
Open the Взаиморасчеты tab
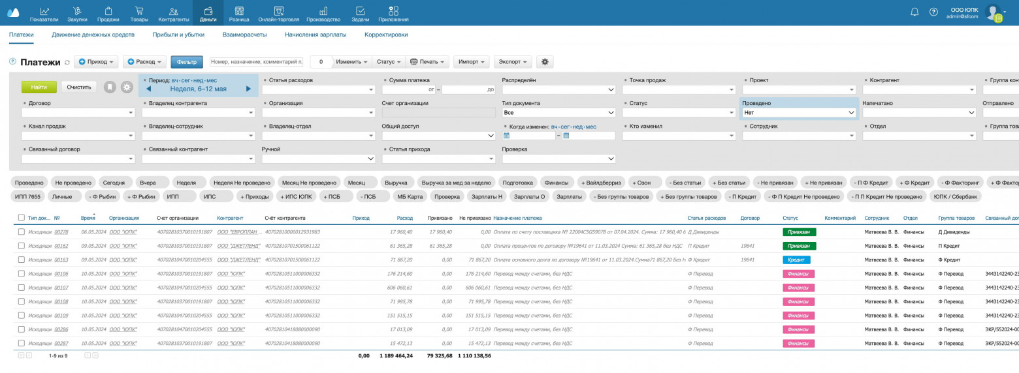point(244,34)
